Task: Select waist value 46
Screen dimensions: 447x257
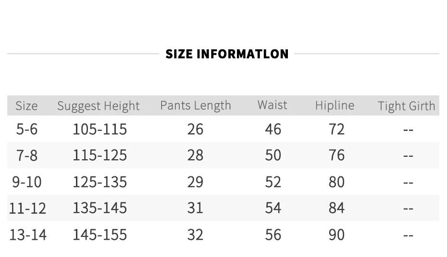Action: pyautogui.click(x=273, y=129)
